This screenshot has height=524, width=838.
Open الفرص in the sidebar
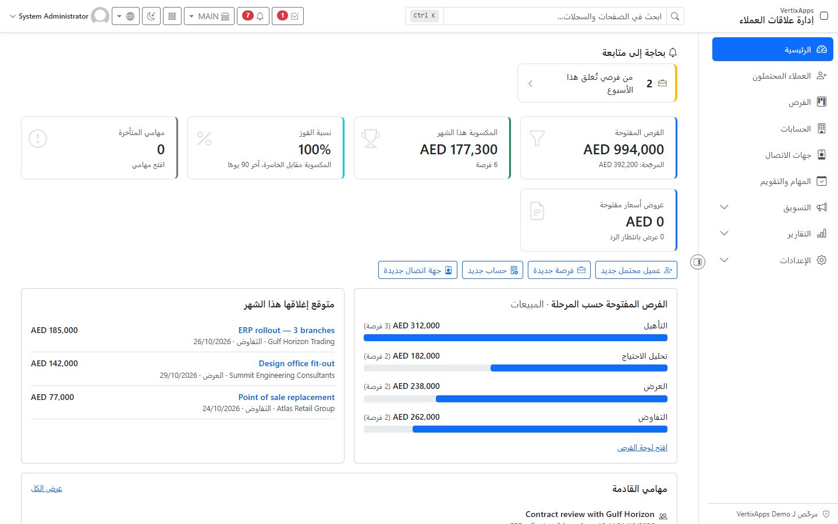pos(773,102)
